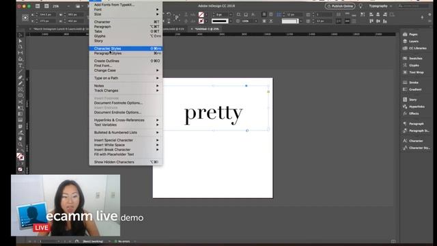Image resolution: width=437 pixels, height=246 pixels.
Task: Open the Pages panel
Action: click(x=410, y=34)
